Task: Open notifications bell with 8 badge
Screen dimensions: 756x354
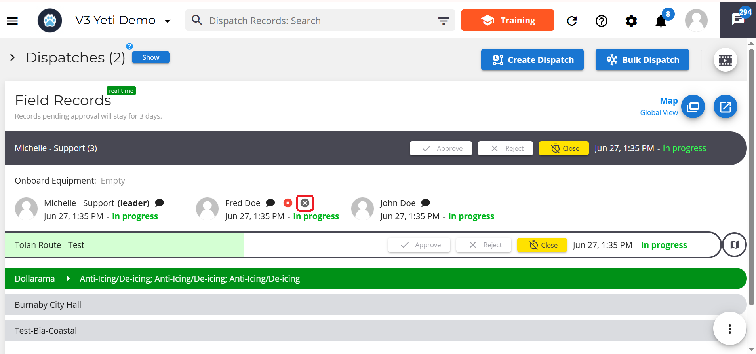Action: tap(661, 21)
